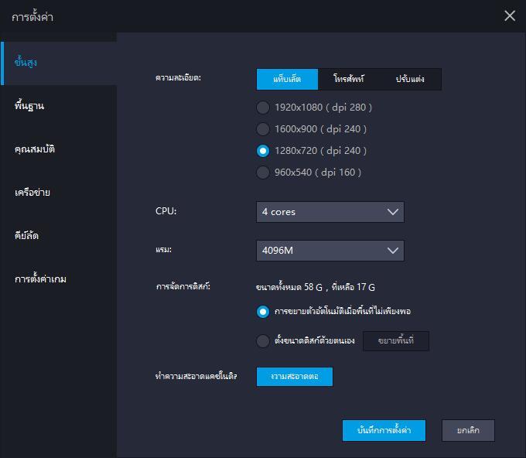The image size is (526, 458).
Task: Select the ปรับแต่ง resolution tab
Action: (x=410, y=79)
